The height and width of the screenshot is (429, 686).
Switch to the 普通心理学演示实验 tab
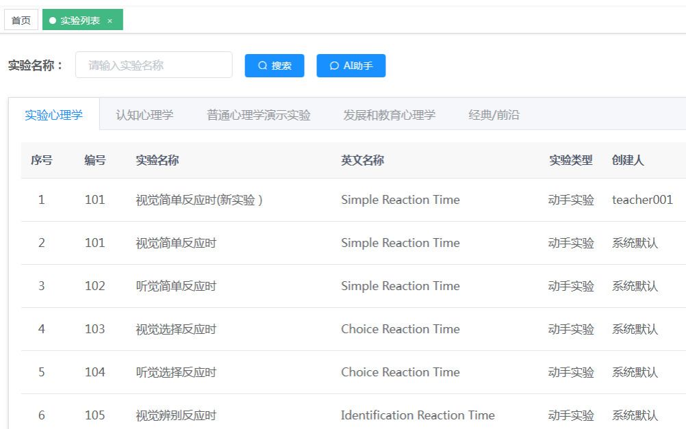tap(258, 115)
